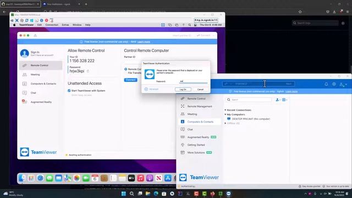The image size is (352, 198).
Task: Open add contact dropdown beside search
Action: tap(278, 100)
